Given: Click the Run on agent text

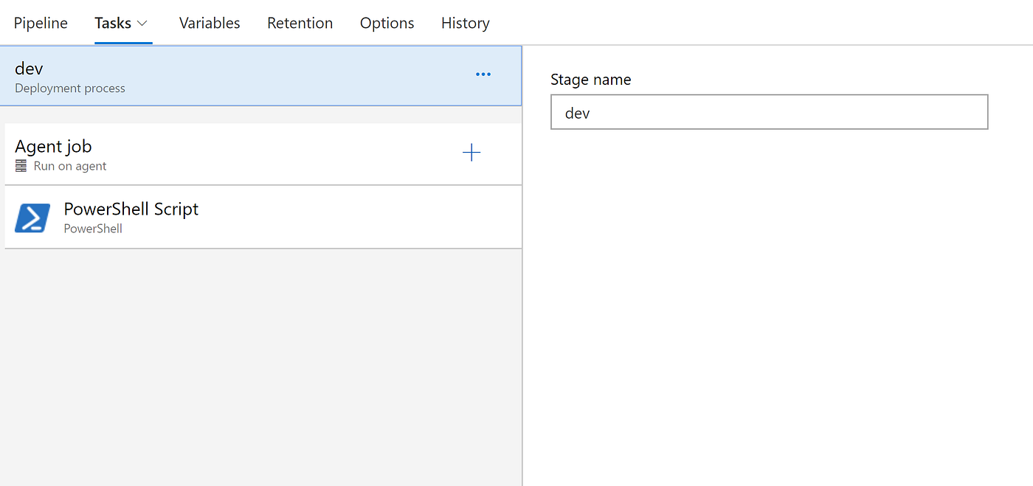Looking at the screenshot, I should 70,167.
